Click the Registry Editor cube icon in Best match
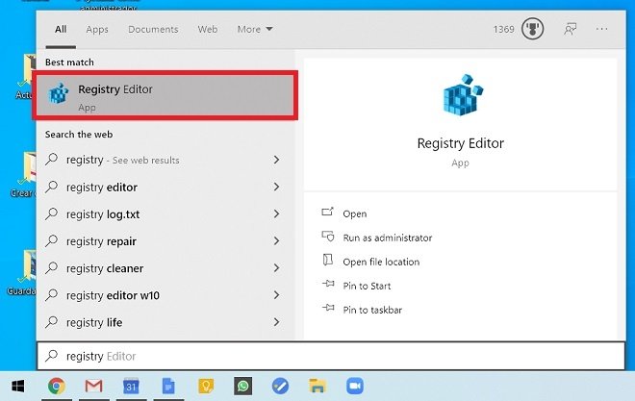Screen dimensions: 635x401 (x=59, y=94)
